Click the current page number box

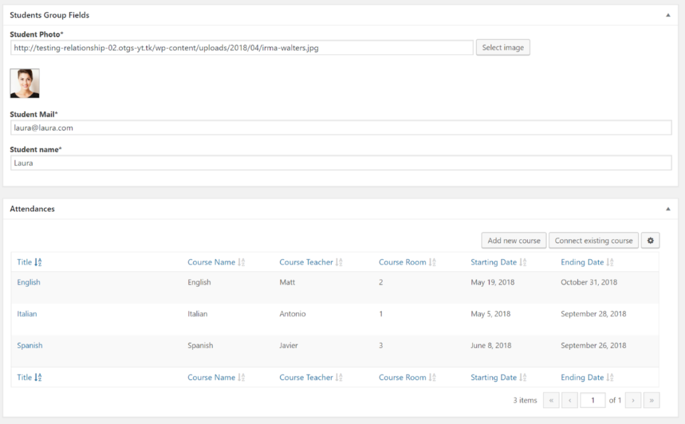(592, 400)
